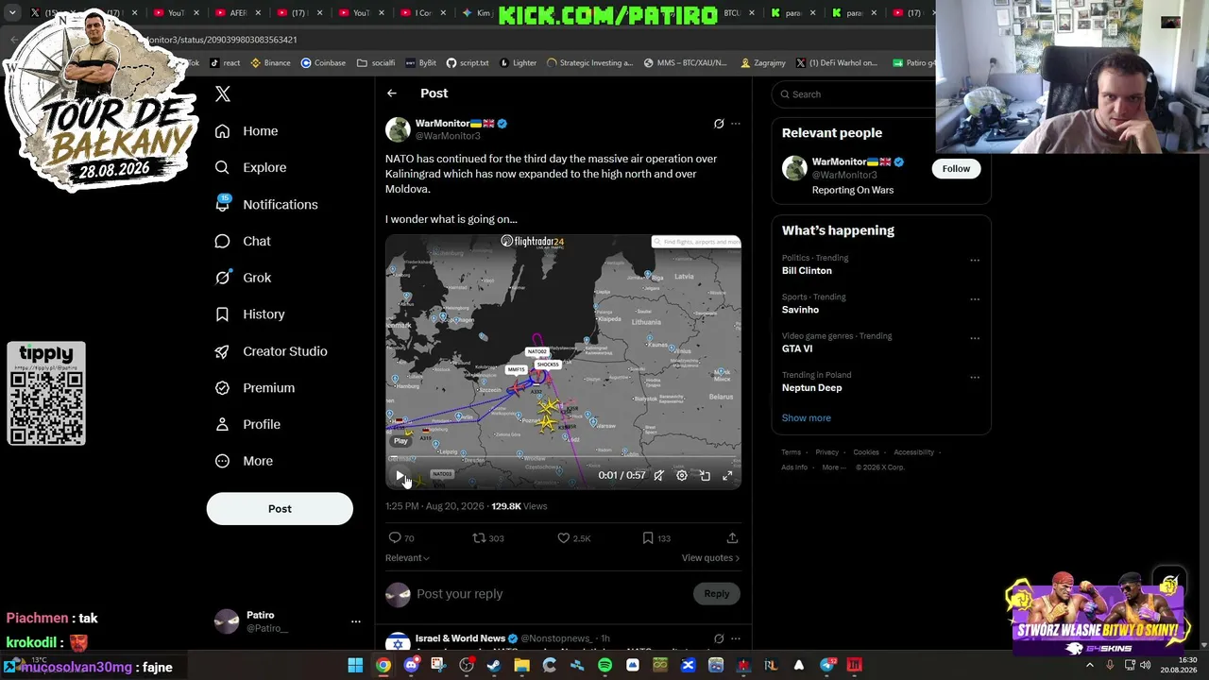
Task: Open Coinbase bookmark
Action: (x=323, y=63)
